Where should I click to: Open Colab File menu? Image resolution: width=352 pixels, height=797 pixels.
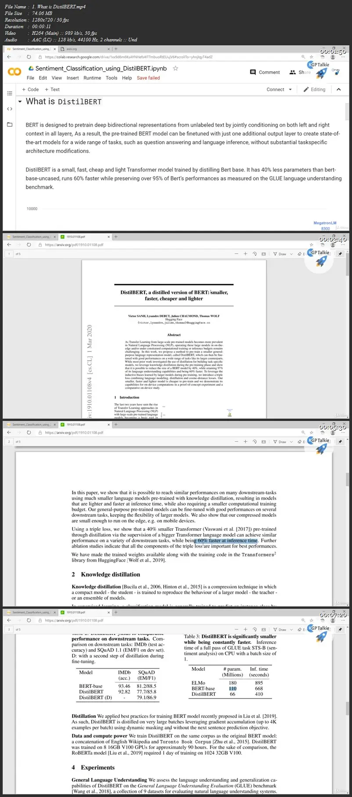(30, 78)
